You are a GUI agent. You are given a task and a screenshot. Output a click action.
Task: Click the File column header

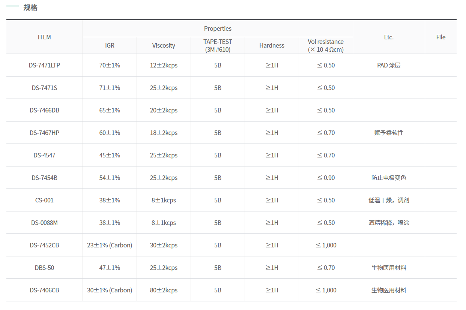(x=441, y=37)
